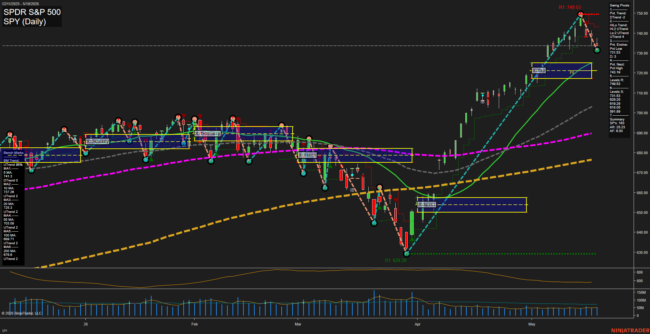
Task: Click the NINJATRADER logo at bottom right
Action: click(x=630, y=331)
